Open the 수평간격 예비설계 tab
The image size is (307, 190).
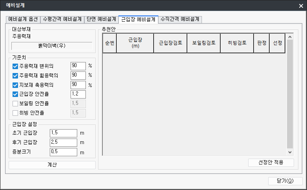tap(62, 19)
